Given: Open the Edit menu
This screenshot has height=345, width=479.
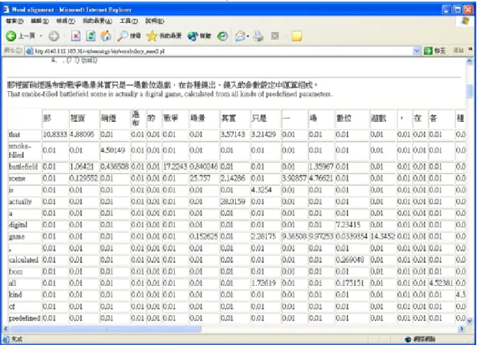Looking at the screenshot, I should click(x=40, y=21).
